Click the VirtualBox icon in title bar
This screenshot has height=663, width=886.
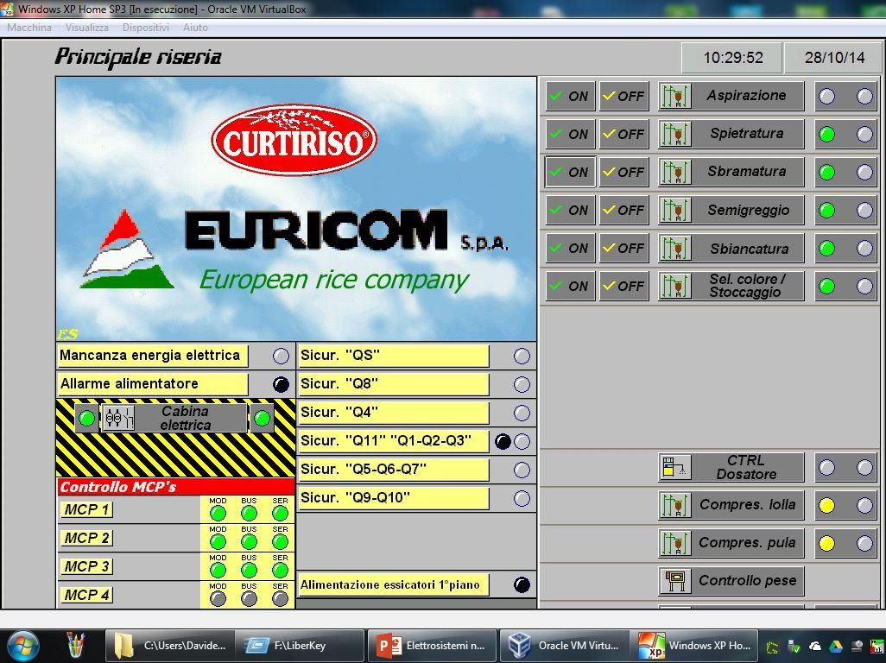pos(8,9)
